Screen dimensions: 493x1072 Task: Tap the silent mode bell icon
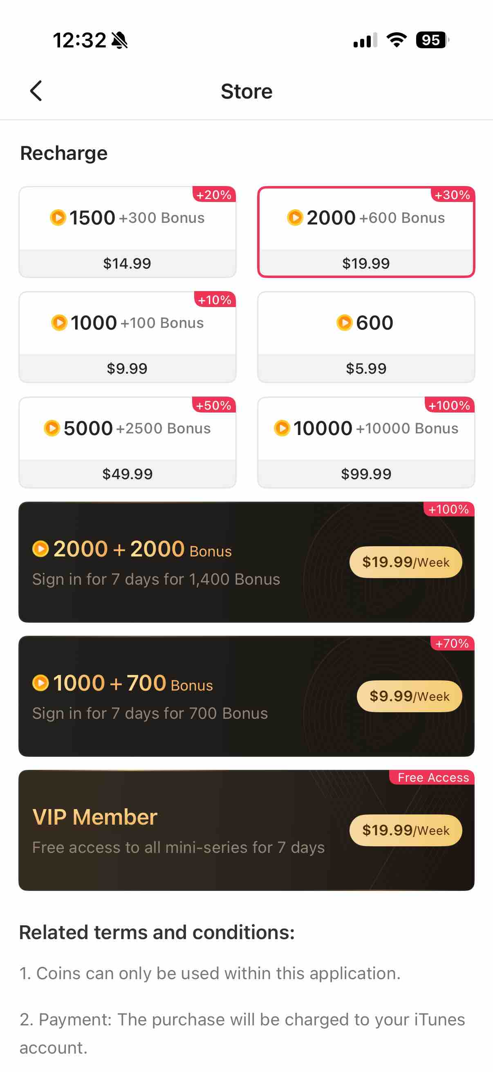(120, 40)
